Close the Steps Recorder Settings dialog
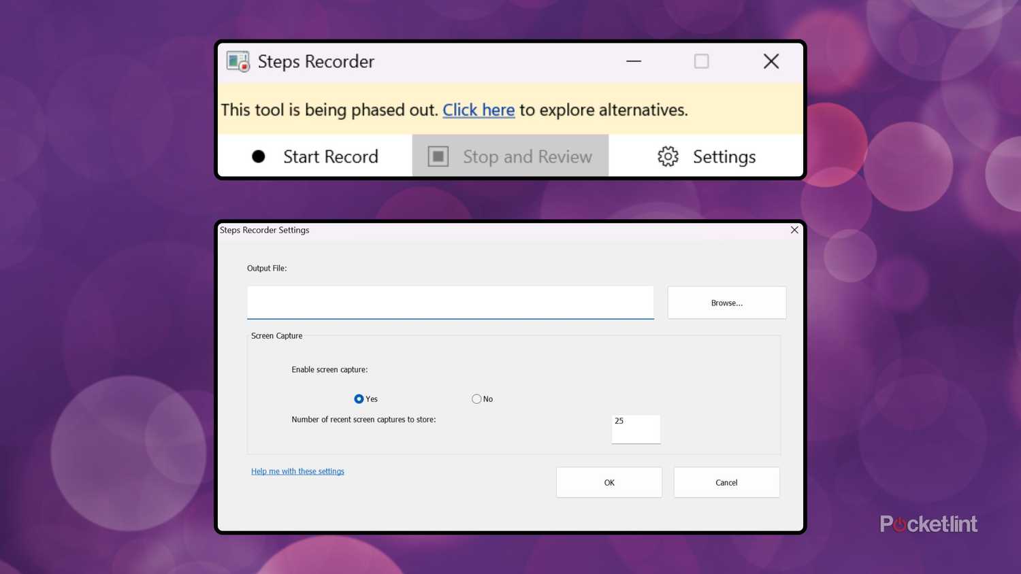The image size is (1021, 574). tap(794, 230)
